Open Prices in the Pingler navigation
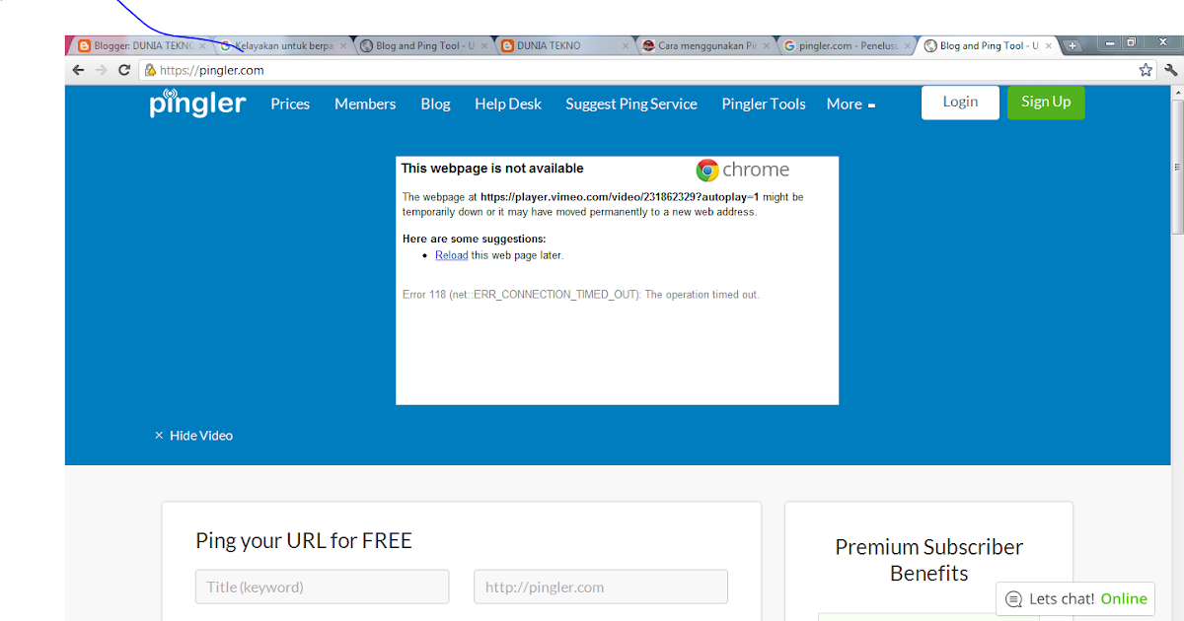The width and height of the screenshot is (1184, 621). tap(290, 103)
